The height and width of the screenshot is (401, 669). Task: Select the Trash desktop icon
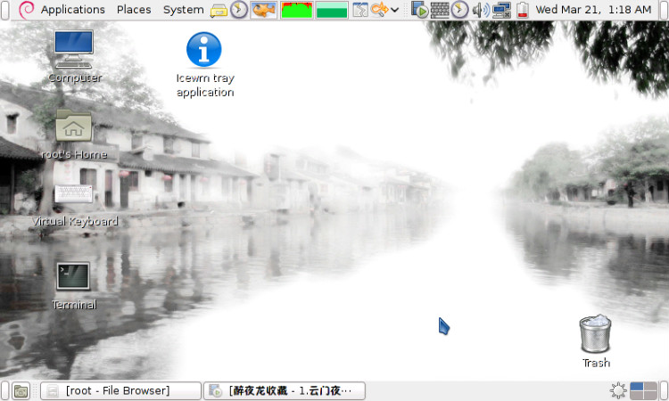[596, 341]
